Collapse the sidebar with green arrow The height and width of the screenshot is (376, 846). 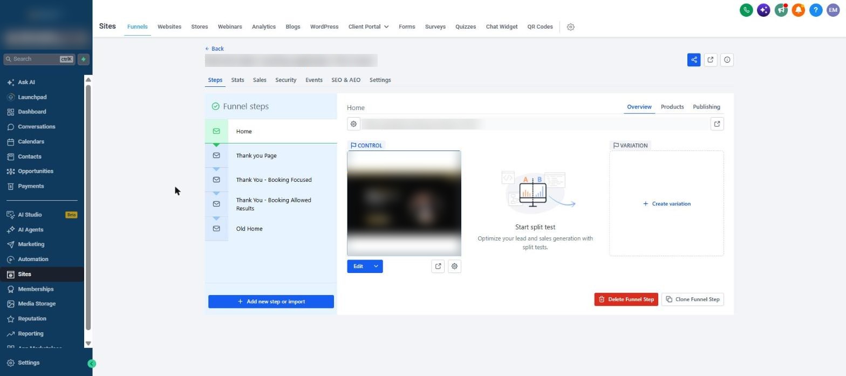[92, 364]
